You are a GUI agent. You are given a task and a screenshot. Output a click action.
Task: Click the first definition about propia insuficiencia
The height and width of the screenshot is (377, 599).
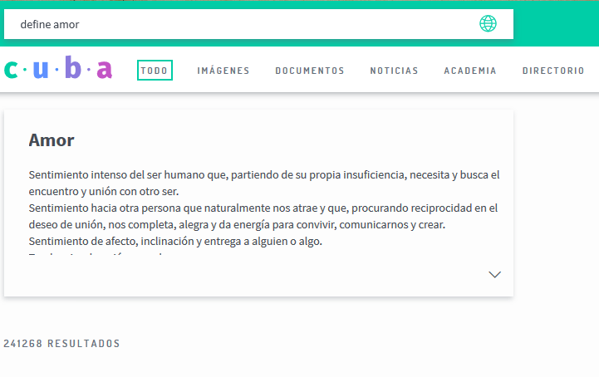coord(264,183)
